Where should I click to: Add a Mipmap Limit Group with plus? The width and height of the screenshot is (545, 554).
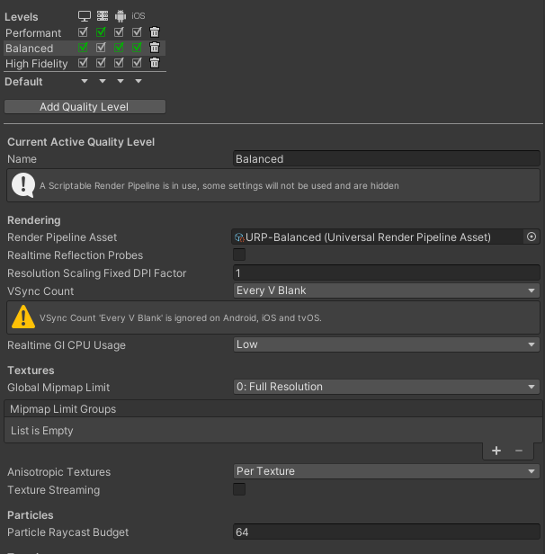(496, 451)
